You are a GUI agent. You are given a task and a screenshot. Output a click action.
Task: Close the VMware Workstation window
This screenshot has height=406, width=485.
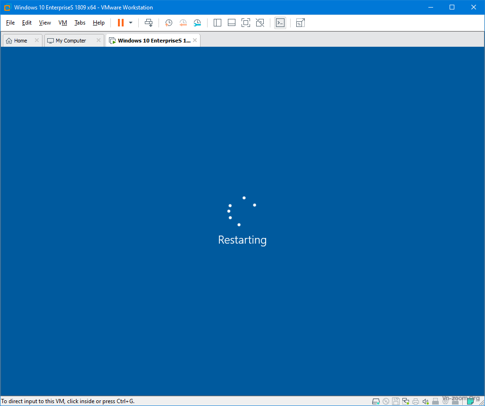tap(474, 7)
